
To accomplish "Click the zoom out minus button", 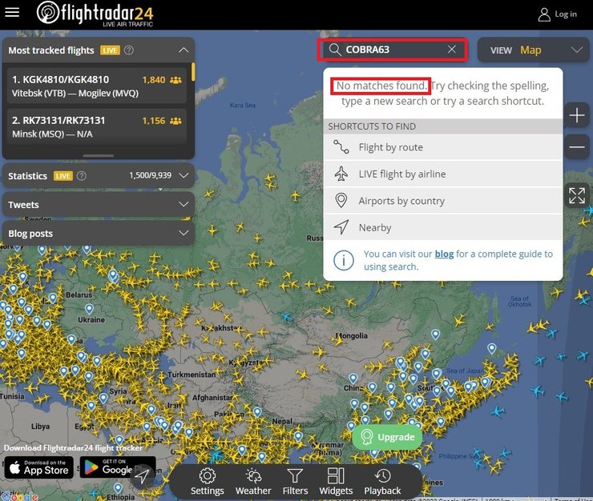I will (577, 147).
